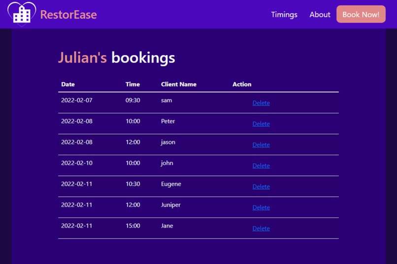Click the 10:30 time cell
Viewport: 397px width, 264px height.
pos(132,184)
